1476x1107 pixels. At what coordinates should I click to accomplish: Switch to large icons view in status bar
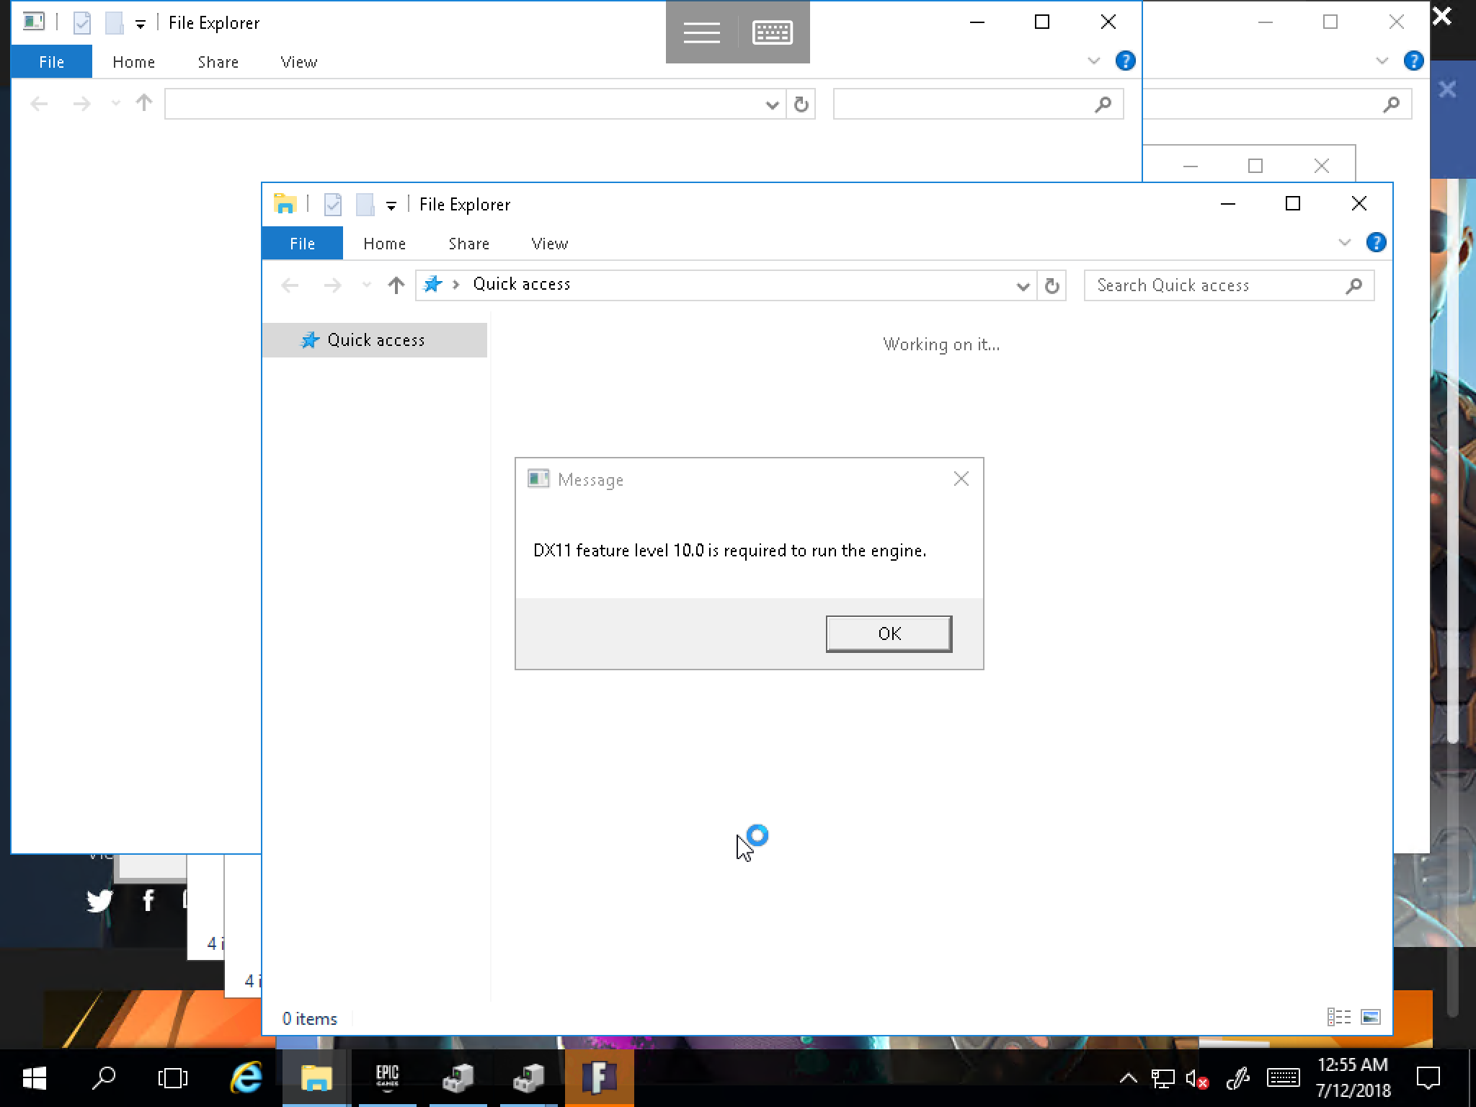pyautogui.click(x=1370, y=1017)
